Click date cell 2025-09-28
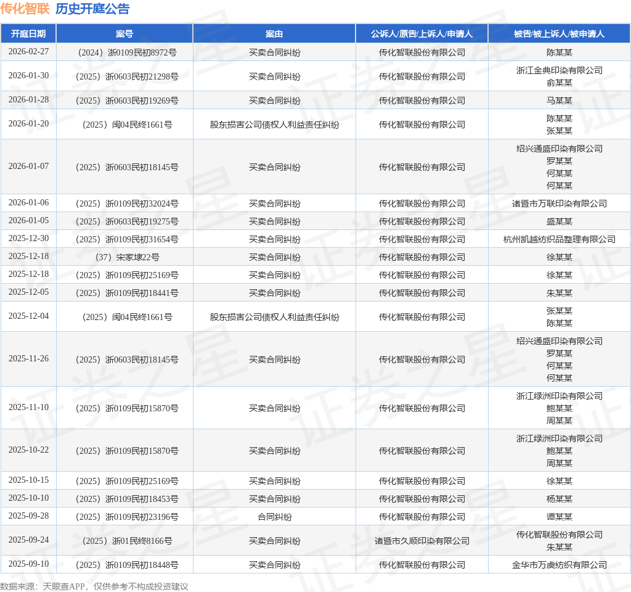This screenshot has height=592, width=631. pyautogui.click(x=28, y=516)
